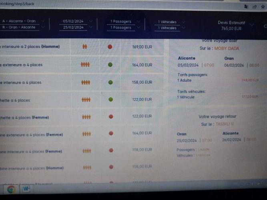Expand the Devis Estimatif 765,00 EUR chevron

tap(252, 25)
